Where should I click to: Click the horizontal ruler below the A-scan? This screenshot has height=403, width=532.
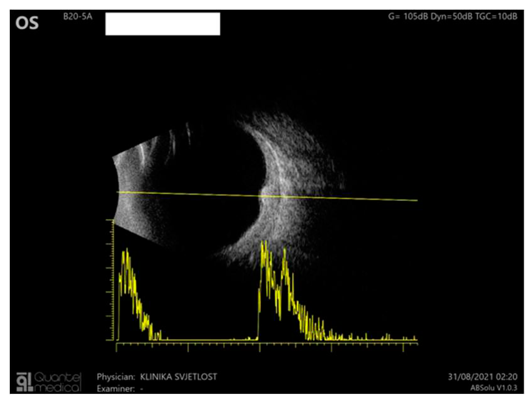point(266,344)
